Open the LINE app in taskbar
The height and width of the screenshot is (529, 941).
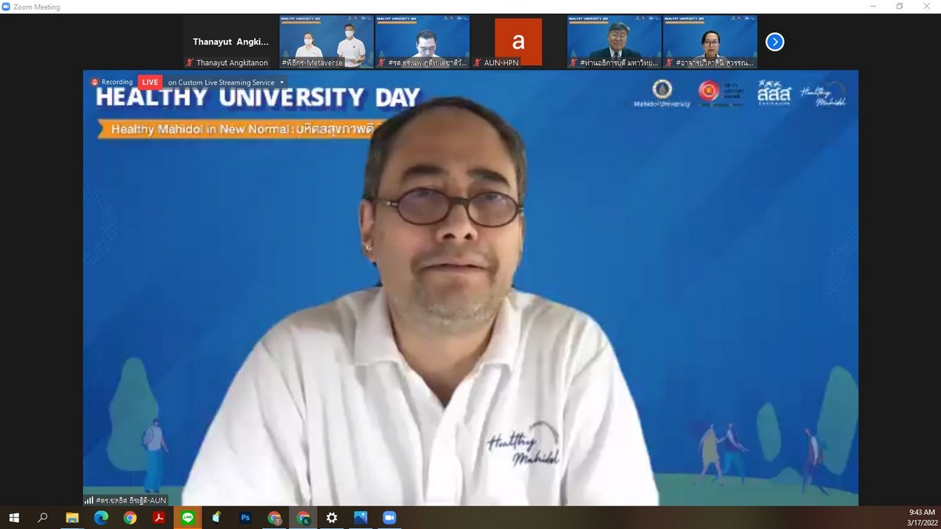coord(187,517)
